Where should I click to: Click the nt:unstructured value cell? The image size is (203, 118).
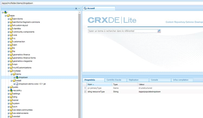point(145,88)
